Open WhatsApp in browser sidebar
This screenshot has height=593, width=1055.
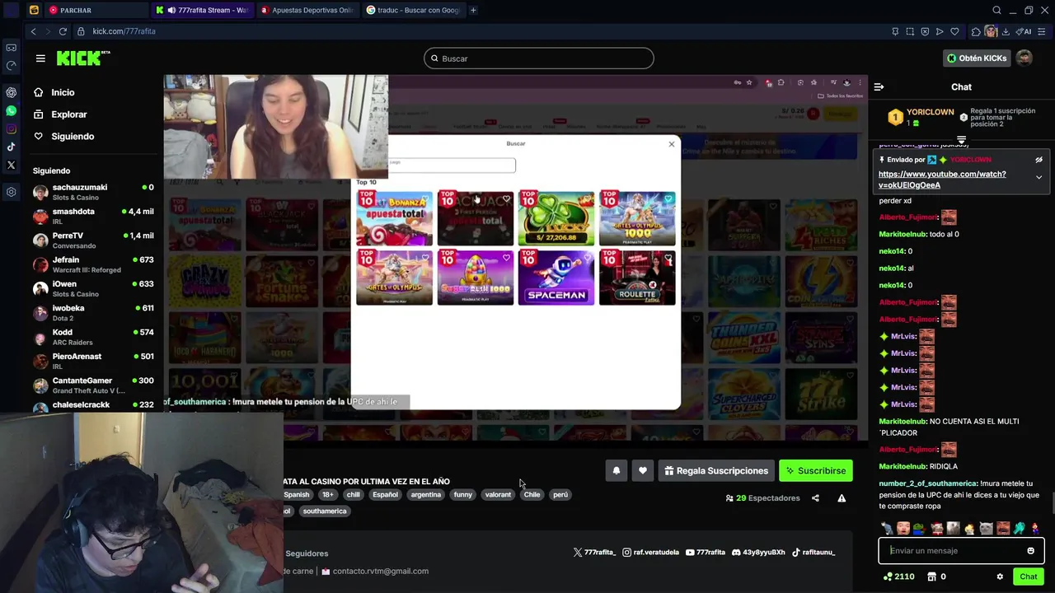(x=11, y=110)
